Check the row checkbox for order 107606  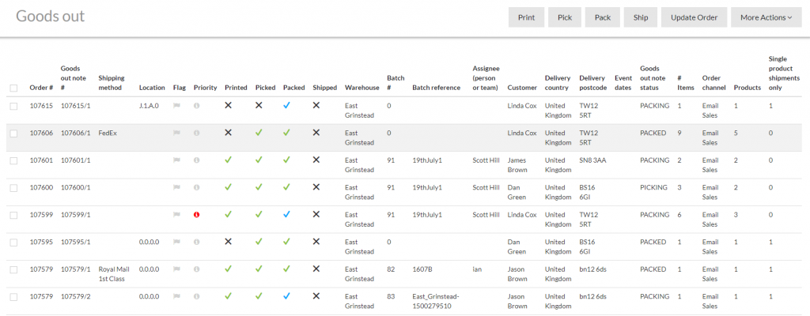point(13,134)
